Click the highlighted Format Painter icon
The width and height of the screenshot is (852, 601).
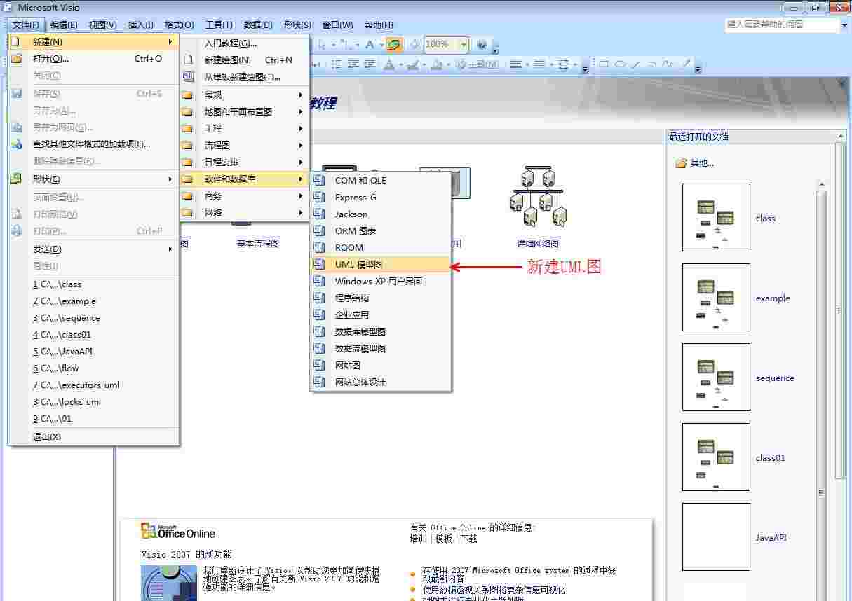(393, 44)
